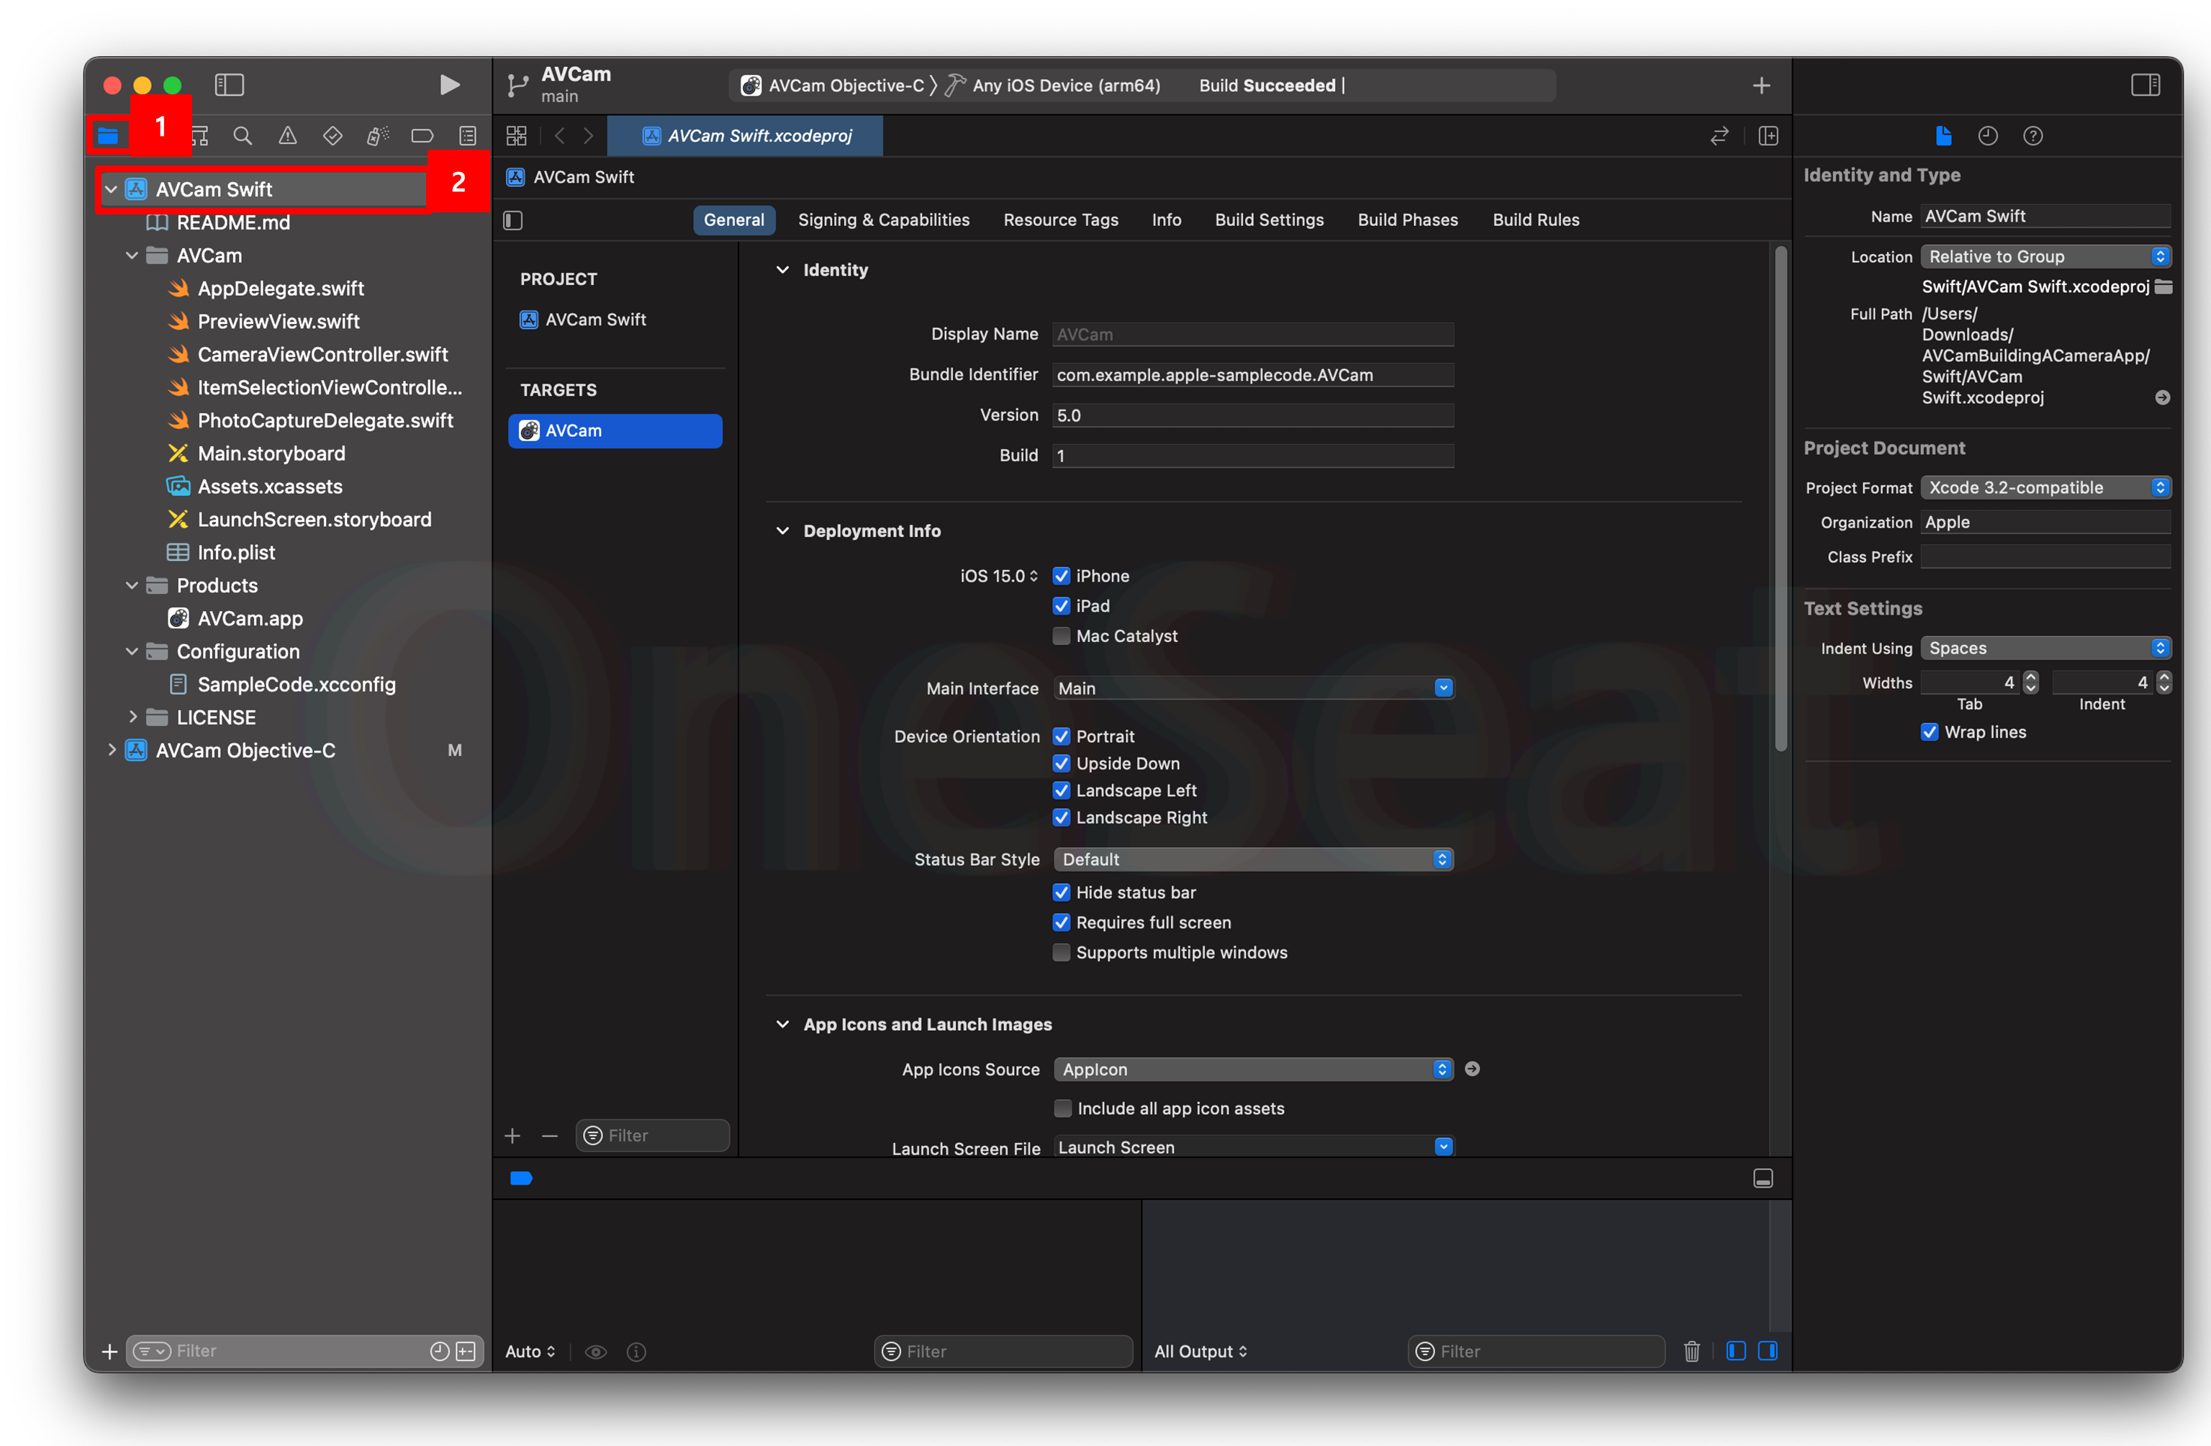Image resolution: width=2211 pixels, height=1446 pixels.
Task: Click the Bundle Identifier field
Action: pos(1253,376)
